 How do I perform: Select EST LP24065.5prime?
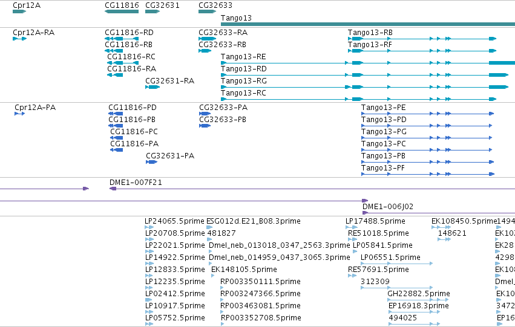(x=174, y=221)
